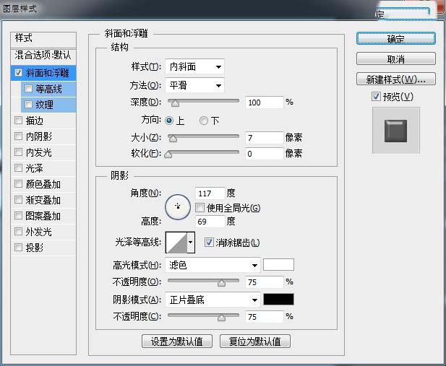This screenshot has height=366, width=446.
Task: Open the 阴影模式 正片叠底 dropdown
Action: tap(213, 300)
